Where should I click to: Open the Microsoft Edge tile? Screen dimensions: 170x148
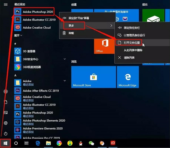[127, 77]
